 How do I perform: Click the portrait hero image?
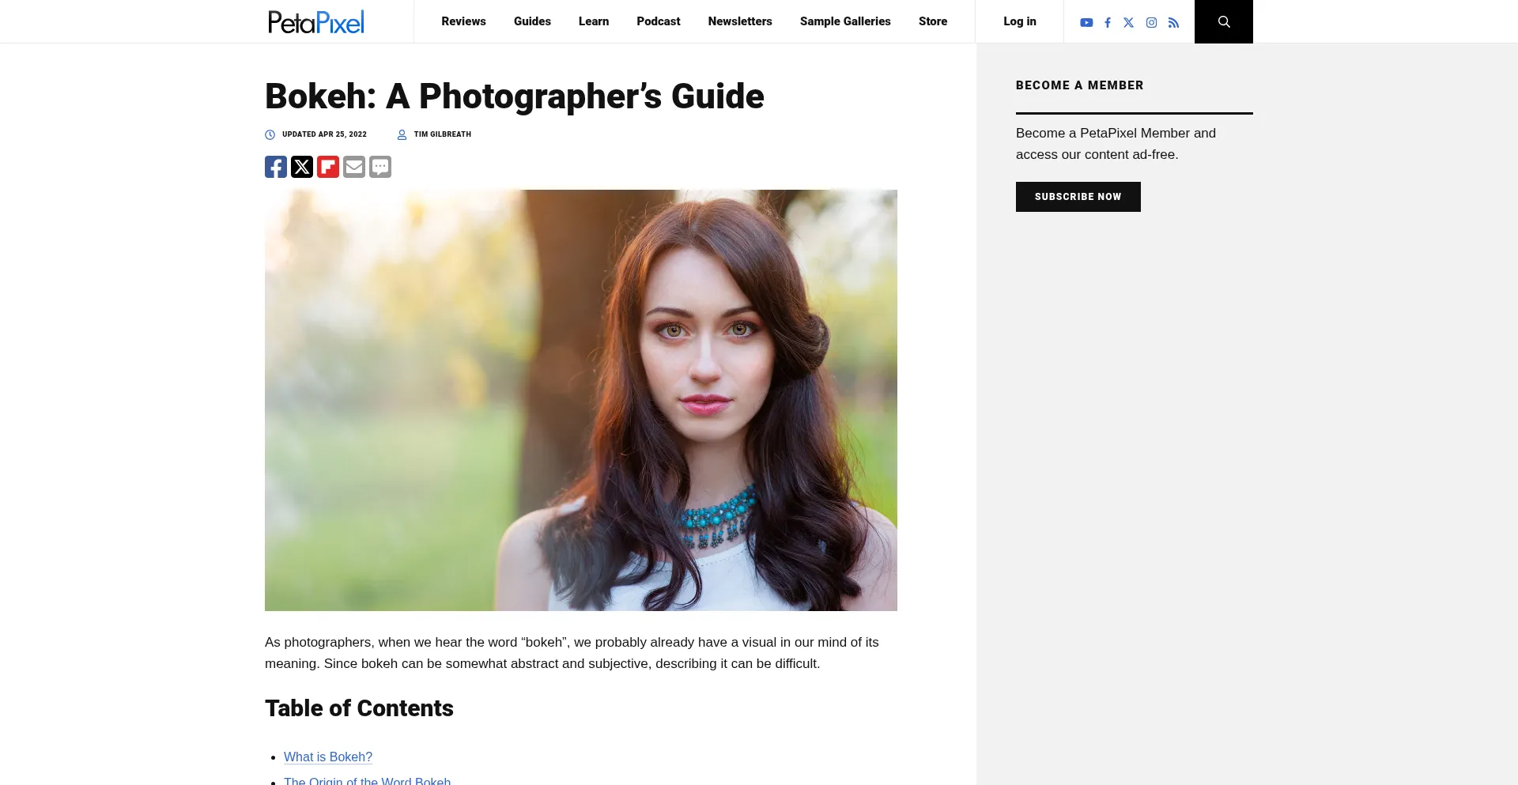tap(581, 400)
